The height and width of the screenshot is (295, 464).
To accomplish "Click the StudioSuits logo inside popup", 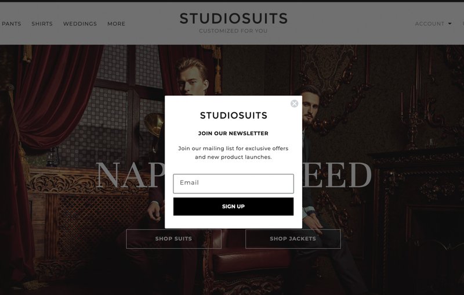I will [234, 116].
